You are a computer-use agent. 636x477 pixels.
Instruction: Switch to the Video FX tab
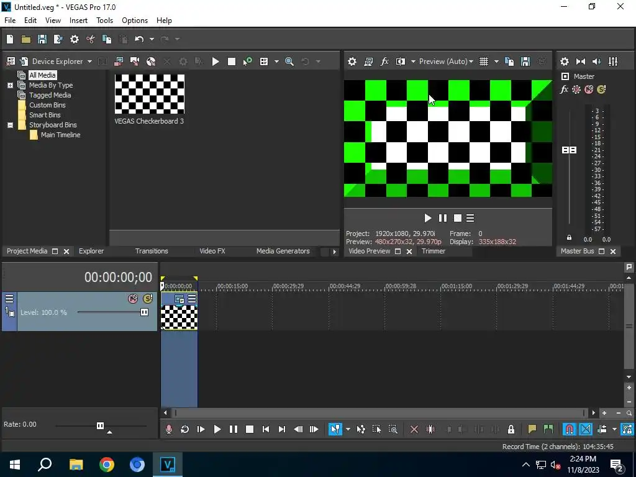click(212, 251)
